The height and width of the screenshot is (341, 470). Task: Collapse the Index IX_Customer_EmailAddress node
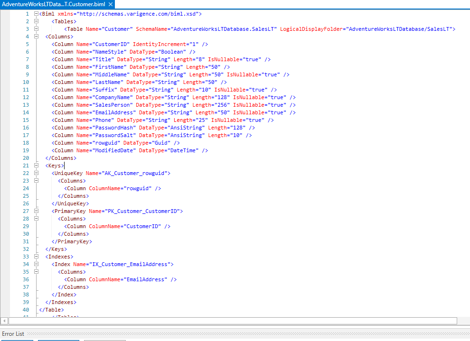click(x=36, y=264)
